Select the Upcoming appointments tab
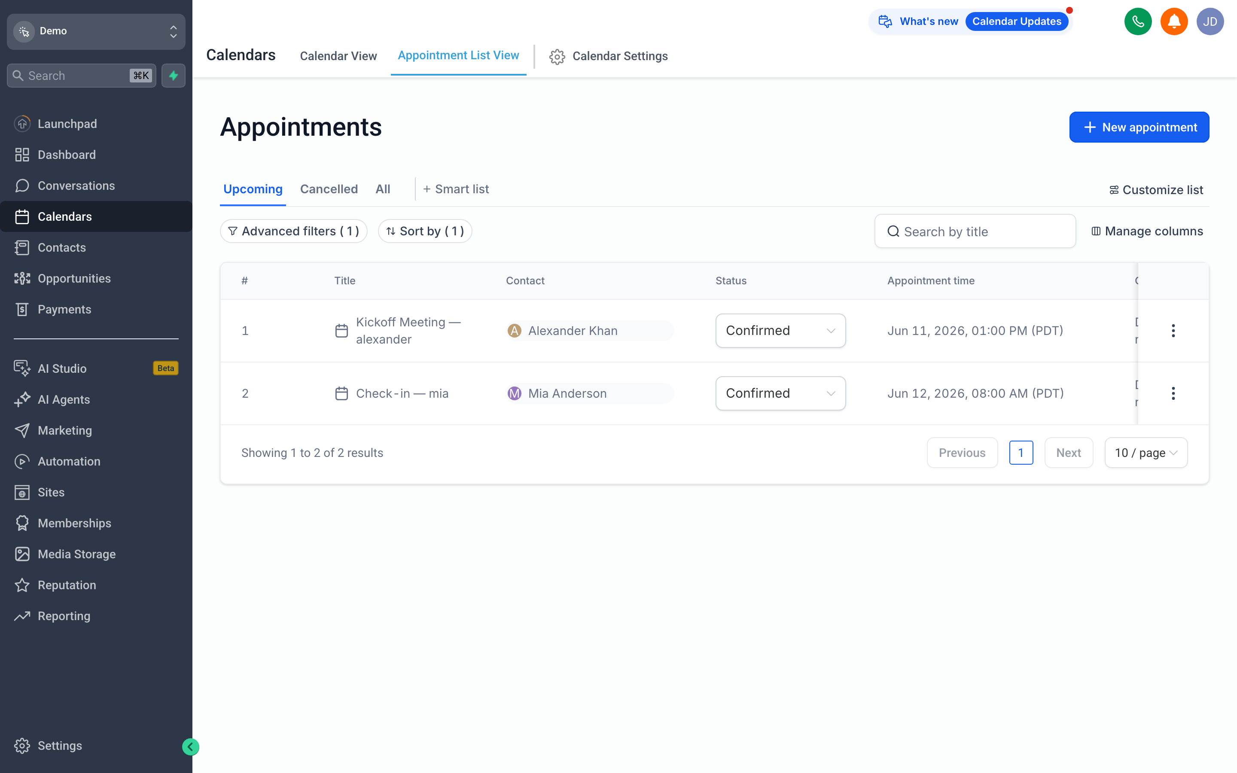The image size is (1237, 773). tap(253, 189)
